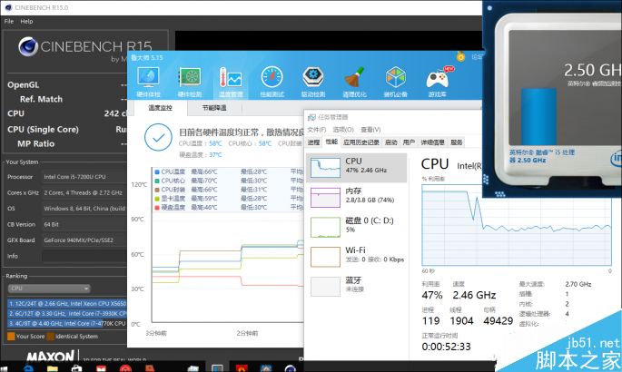Screen dimensions: 622x372
Task: Click the gold medal icon in Ludashi title bar
Action: coord(460,56)
